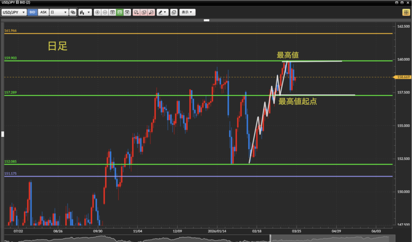
Task: Open the 表示 display menu
Action: [187, 12]
